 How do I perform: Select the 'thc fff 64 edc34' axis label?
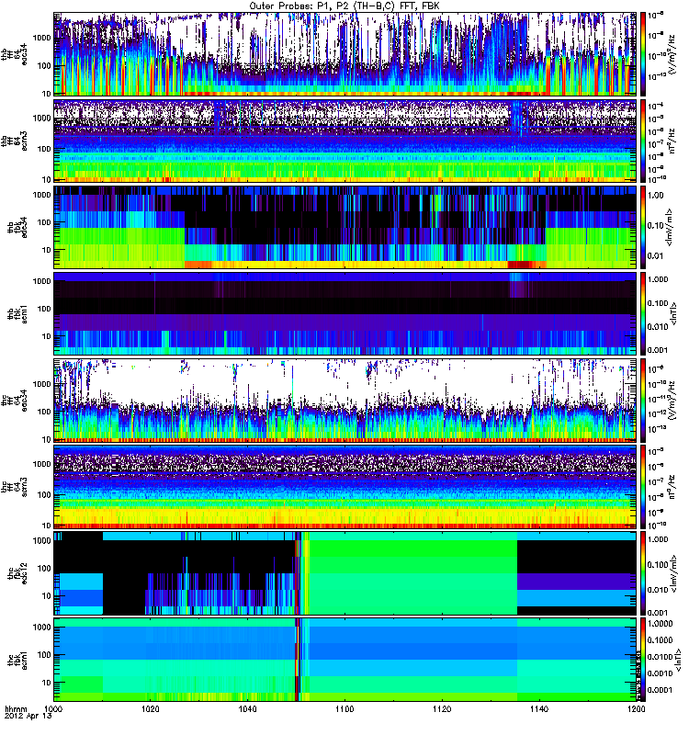15,401
